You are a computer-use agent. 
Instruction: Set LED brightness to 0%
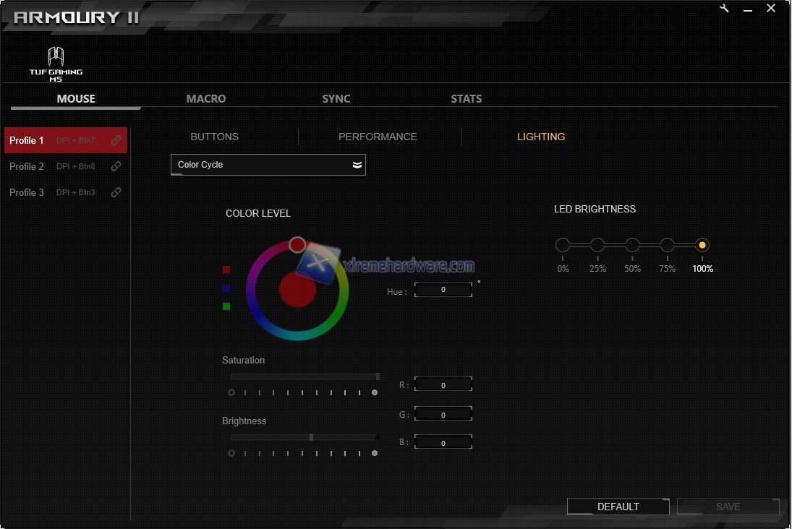click(563, 245)
